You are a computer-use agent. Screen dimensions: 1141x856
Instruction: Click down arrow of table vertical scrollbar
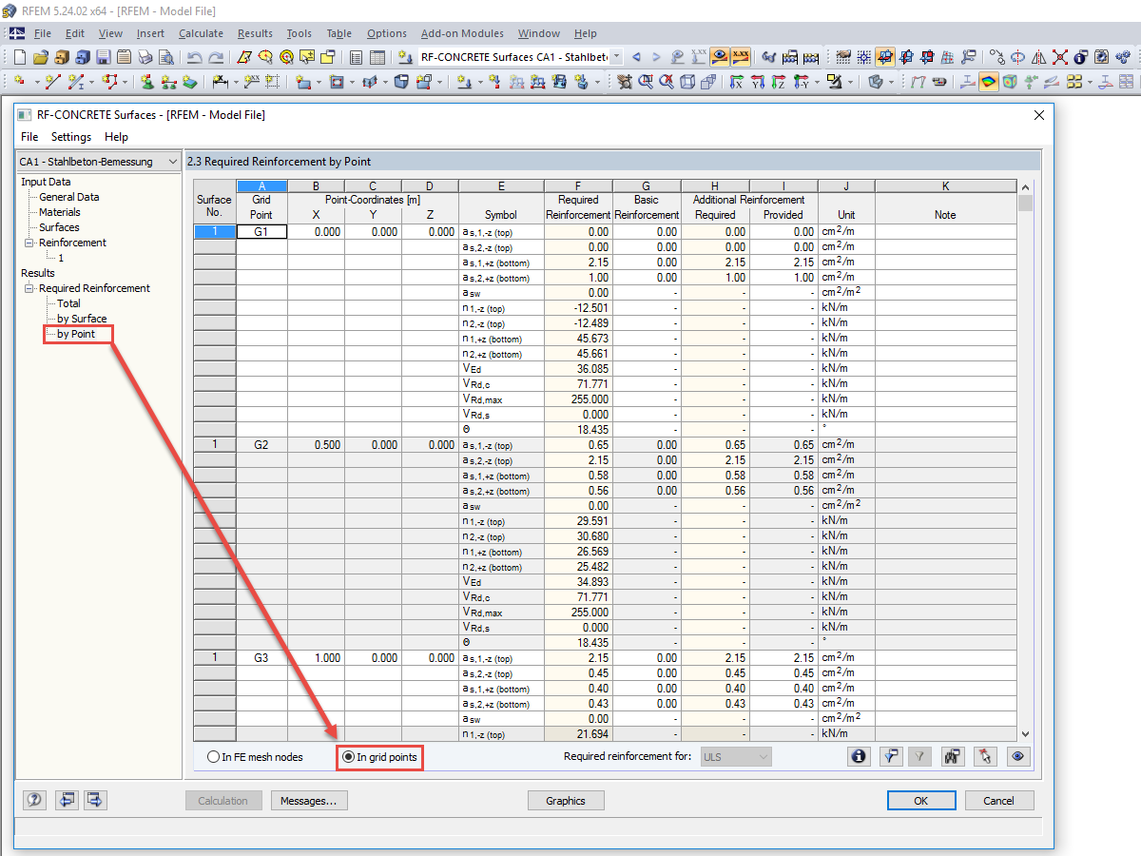[x=1025, y=734]
